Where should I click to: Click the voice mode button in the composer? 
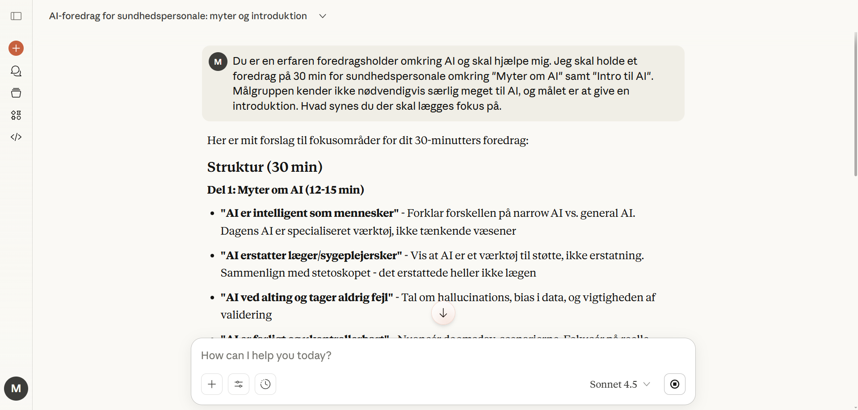pos(674,384)
